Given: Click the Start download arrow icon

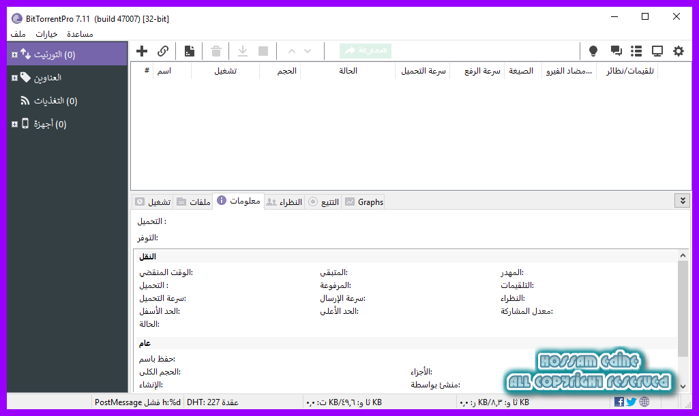Looking at the screenshot, I should (x=243, y=51).
